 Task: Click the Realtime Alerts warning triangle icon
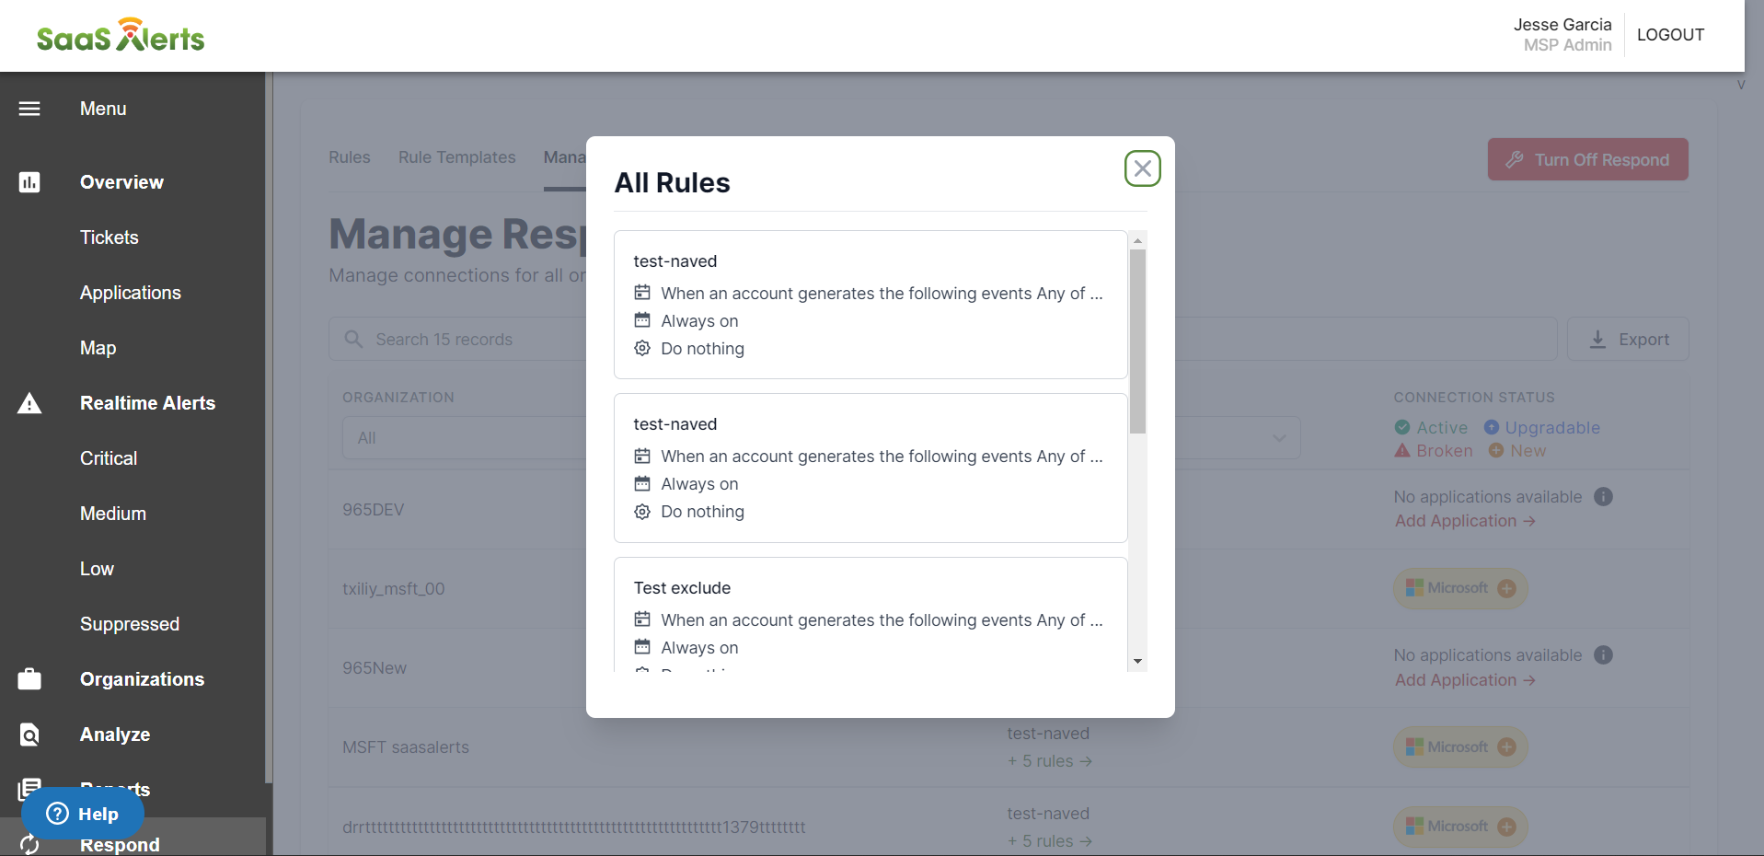29,403
